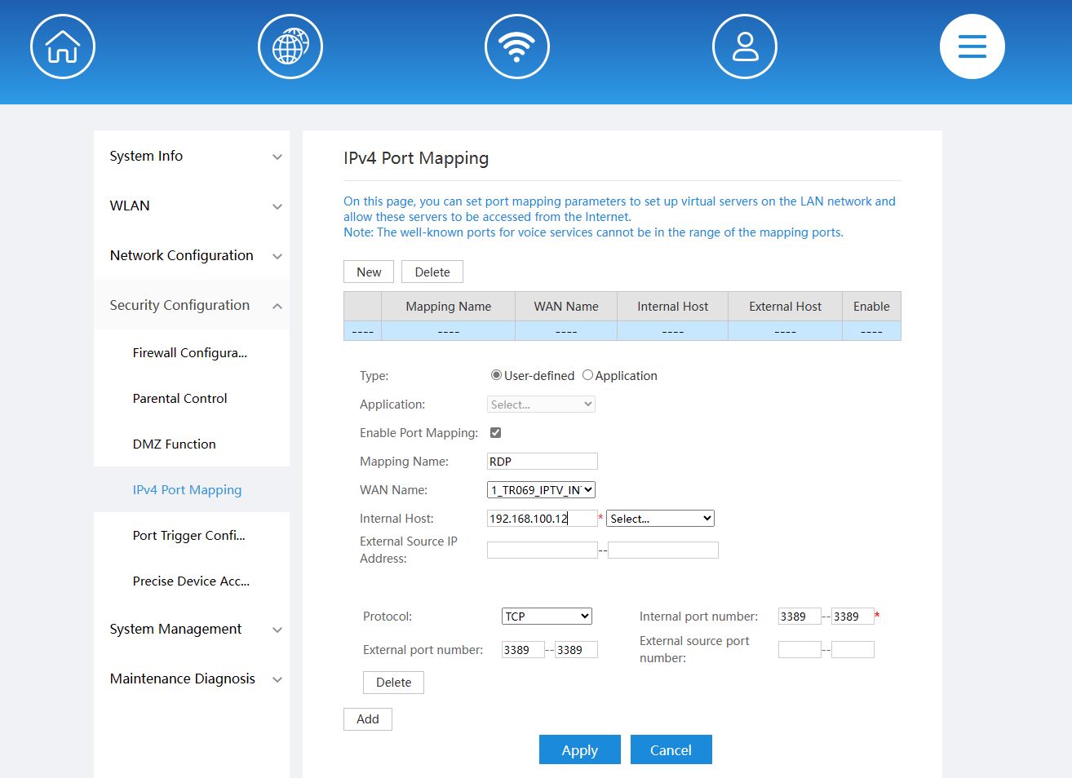Select the Application type radio button

[587, 375]
